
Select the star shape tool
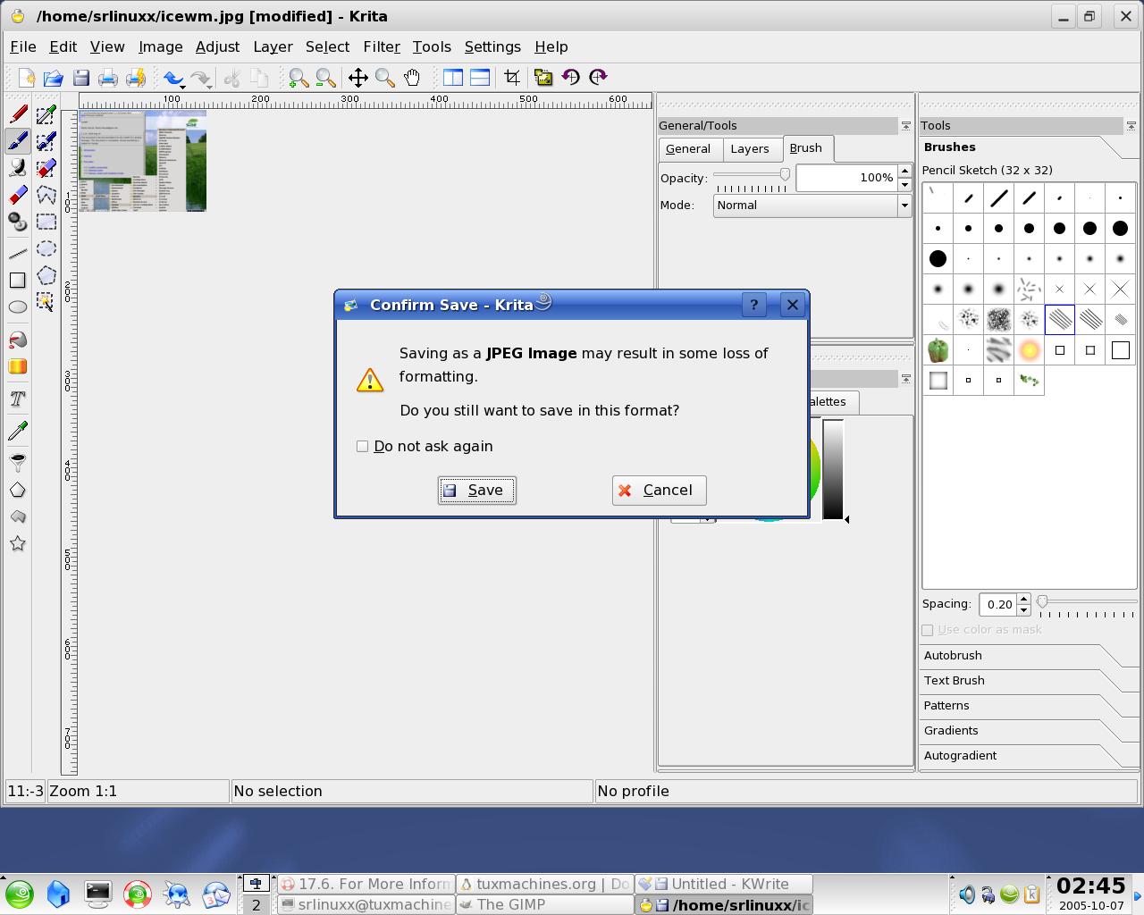pyautogui.click(x=18, y=543)
